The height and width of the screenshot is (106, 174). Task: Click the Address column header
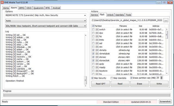[156, 26]
